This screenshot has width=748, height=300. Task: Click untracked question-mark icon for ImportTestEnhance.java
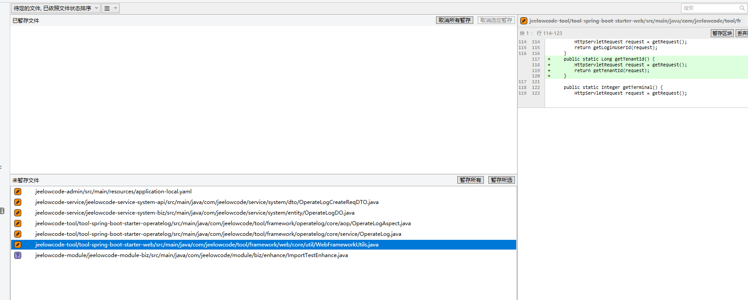tap(18, 255)
